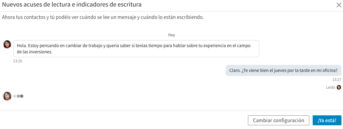
Task: Click the small avatar next to Leído
Action: (339, 87)
